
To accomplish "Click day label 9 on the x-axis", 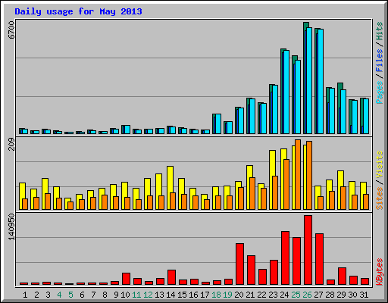I will click(x=116, y=295).
